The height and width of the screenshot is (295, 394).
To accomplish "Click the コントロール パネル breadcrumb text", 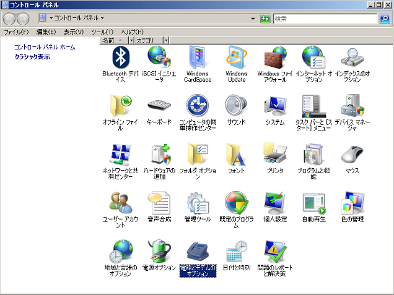I will (76, 18).
